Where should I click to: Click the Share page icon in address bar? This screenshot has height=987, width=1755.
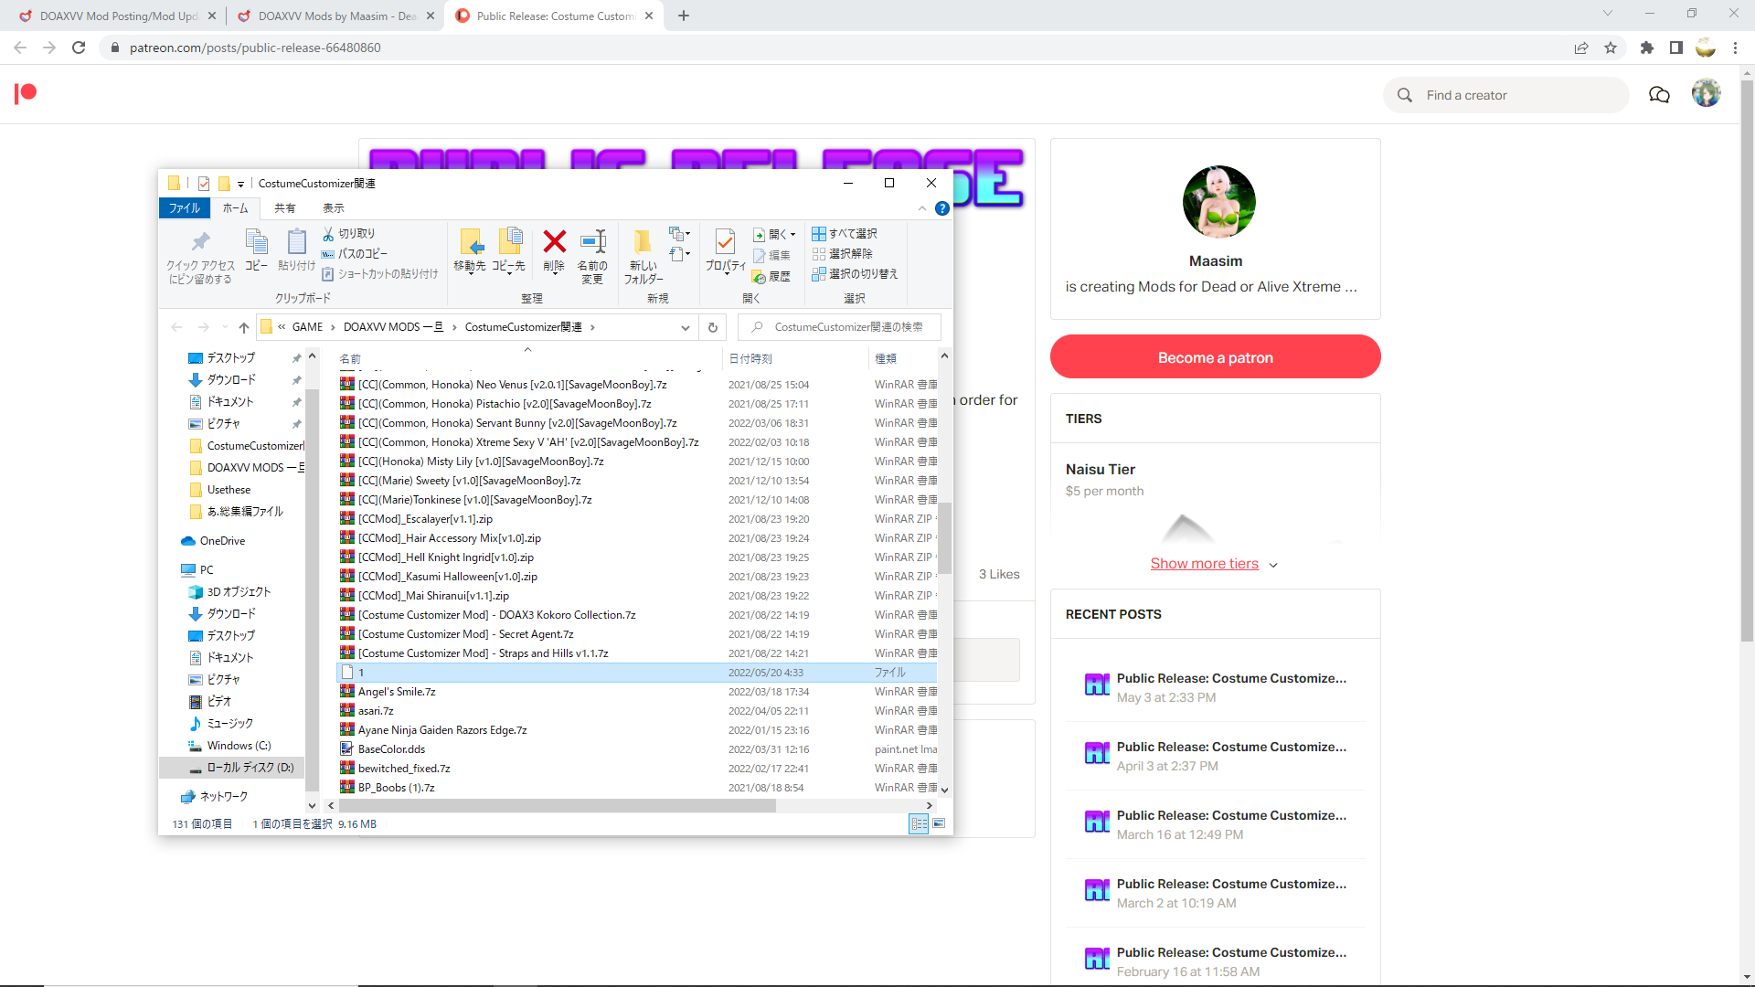tap(1581, 48)
